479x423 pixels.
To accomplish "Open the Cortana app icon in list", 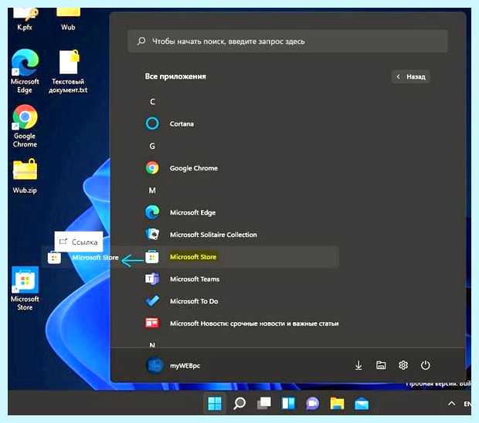I will pyautogui.click(x=152, y=124).
